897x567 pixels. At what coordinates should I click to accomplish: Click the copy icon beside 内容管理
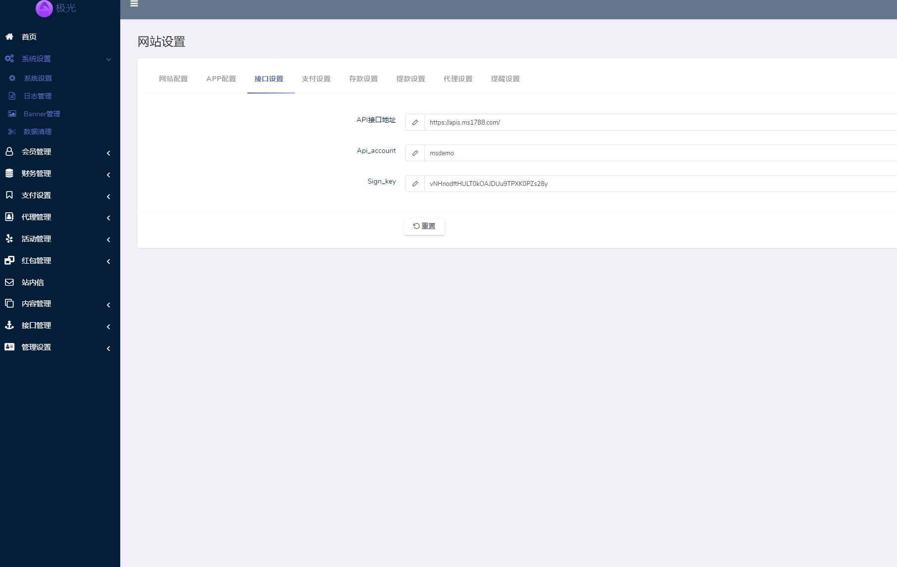(9, 303)
